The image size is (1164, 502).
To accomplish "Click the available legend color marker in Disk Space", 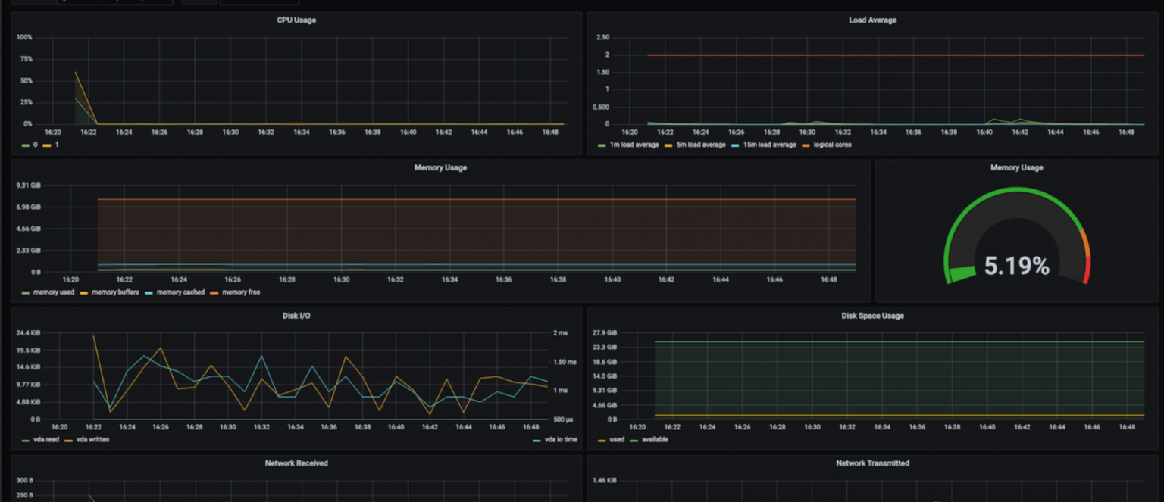I will [634, 439].
